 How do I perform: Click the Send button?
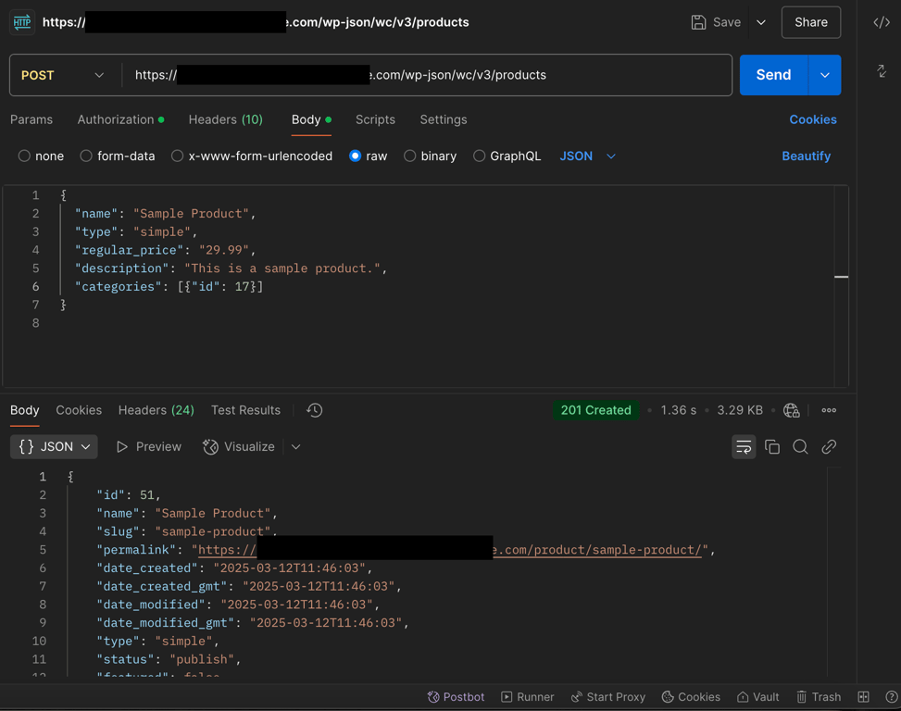772,74
